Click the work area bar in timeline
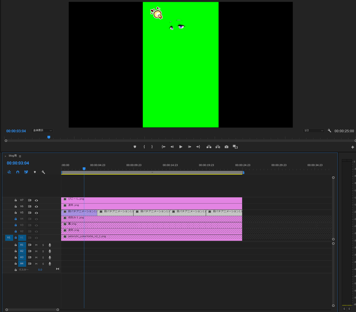Viewport: 356px width, 312px height. (x=152, y=172)
